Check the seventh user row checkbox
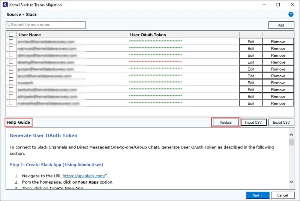Viewport: 300px width, 201px height. click(x=11, y=82)
